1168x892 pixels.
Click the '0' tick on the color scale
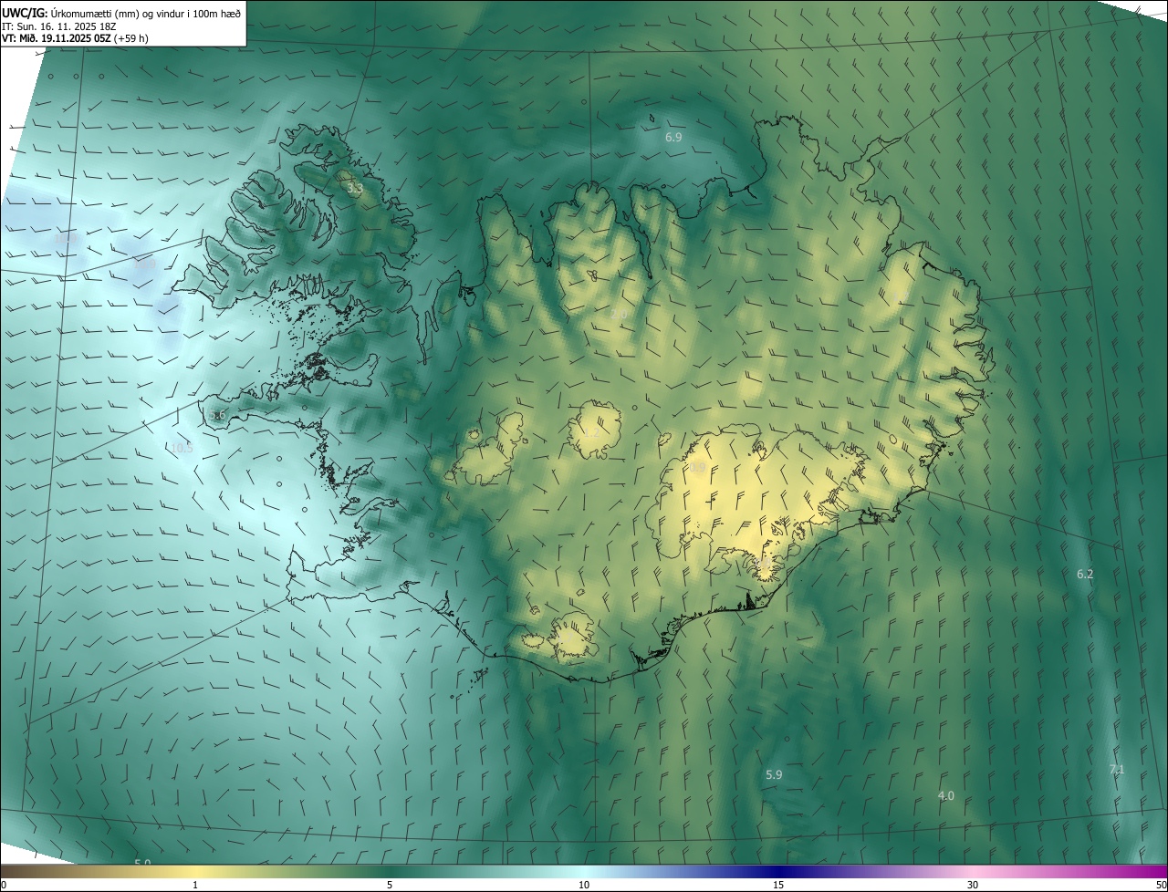coord(3,885)
